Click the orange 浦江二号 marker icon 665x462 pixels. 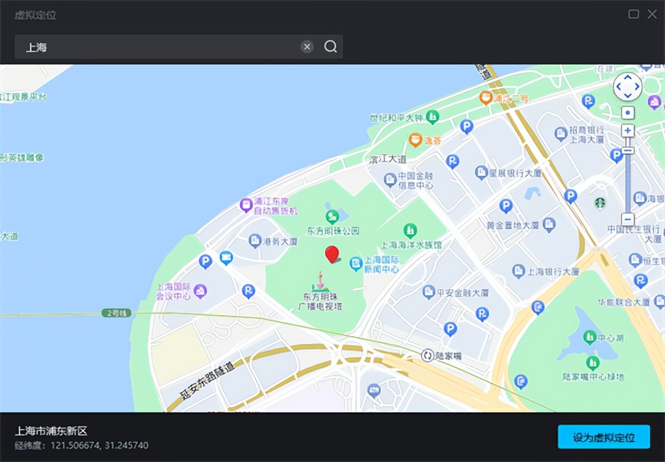[x=486, y=97]
